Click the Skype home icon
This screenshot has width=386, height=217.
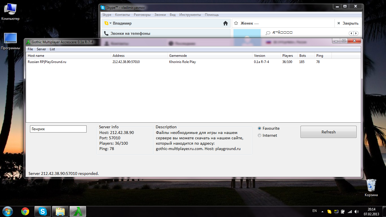[226, 23]
